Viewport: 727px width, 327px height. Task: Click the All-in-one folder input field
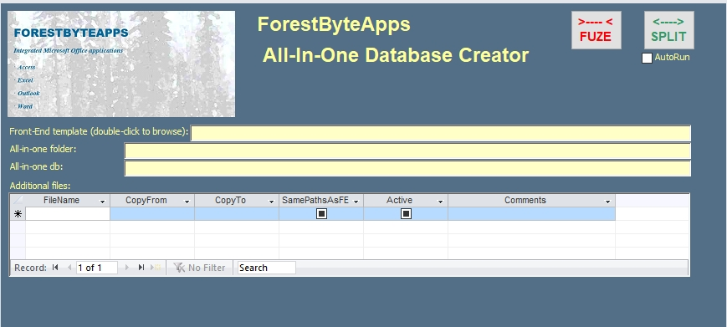[407, 151]
